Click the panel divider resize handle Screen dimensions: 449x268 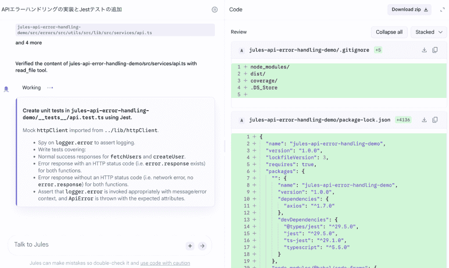pos(225,146)
